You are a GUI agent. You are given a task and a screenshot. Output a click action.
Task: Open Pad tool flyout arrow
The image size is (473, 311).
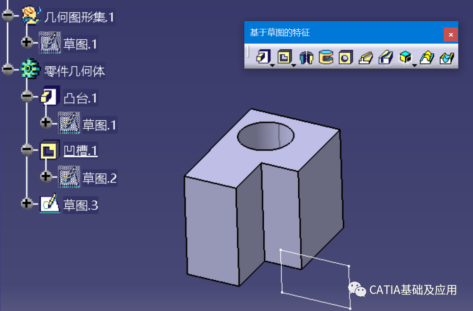(x=272, y=65)
